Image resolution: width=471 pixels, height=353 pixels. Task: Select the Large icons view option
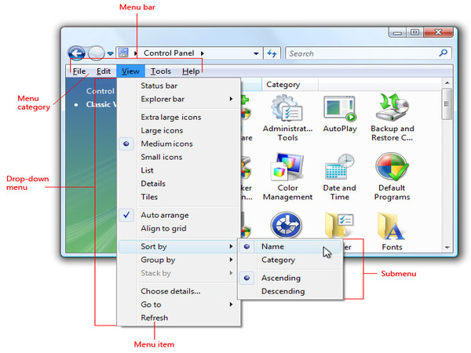coord(162,130)
